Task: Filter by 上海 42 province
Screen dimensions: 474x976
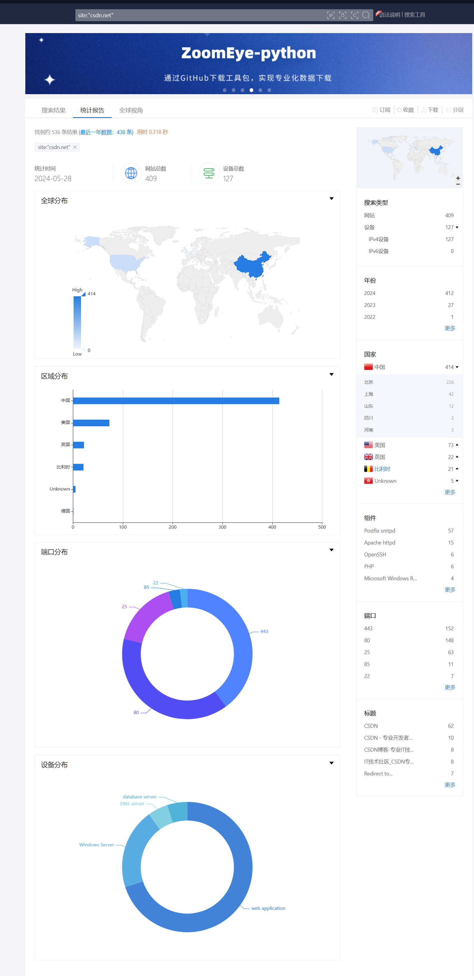Action: coord(409,394)
